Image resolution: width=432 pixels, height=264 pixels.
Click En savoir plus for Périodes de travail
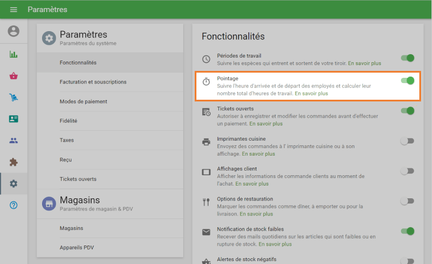[x=365, y=63]
